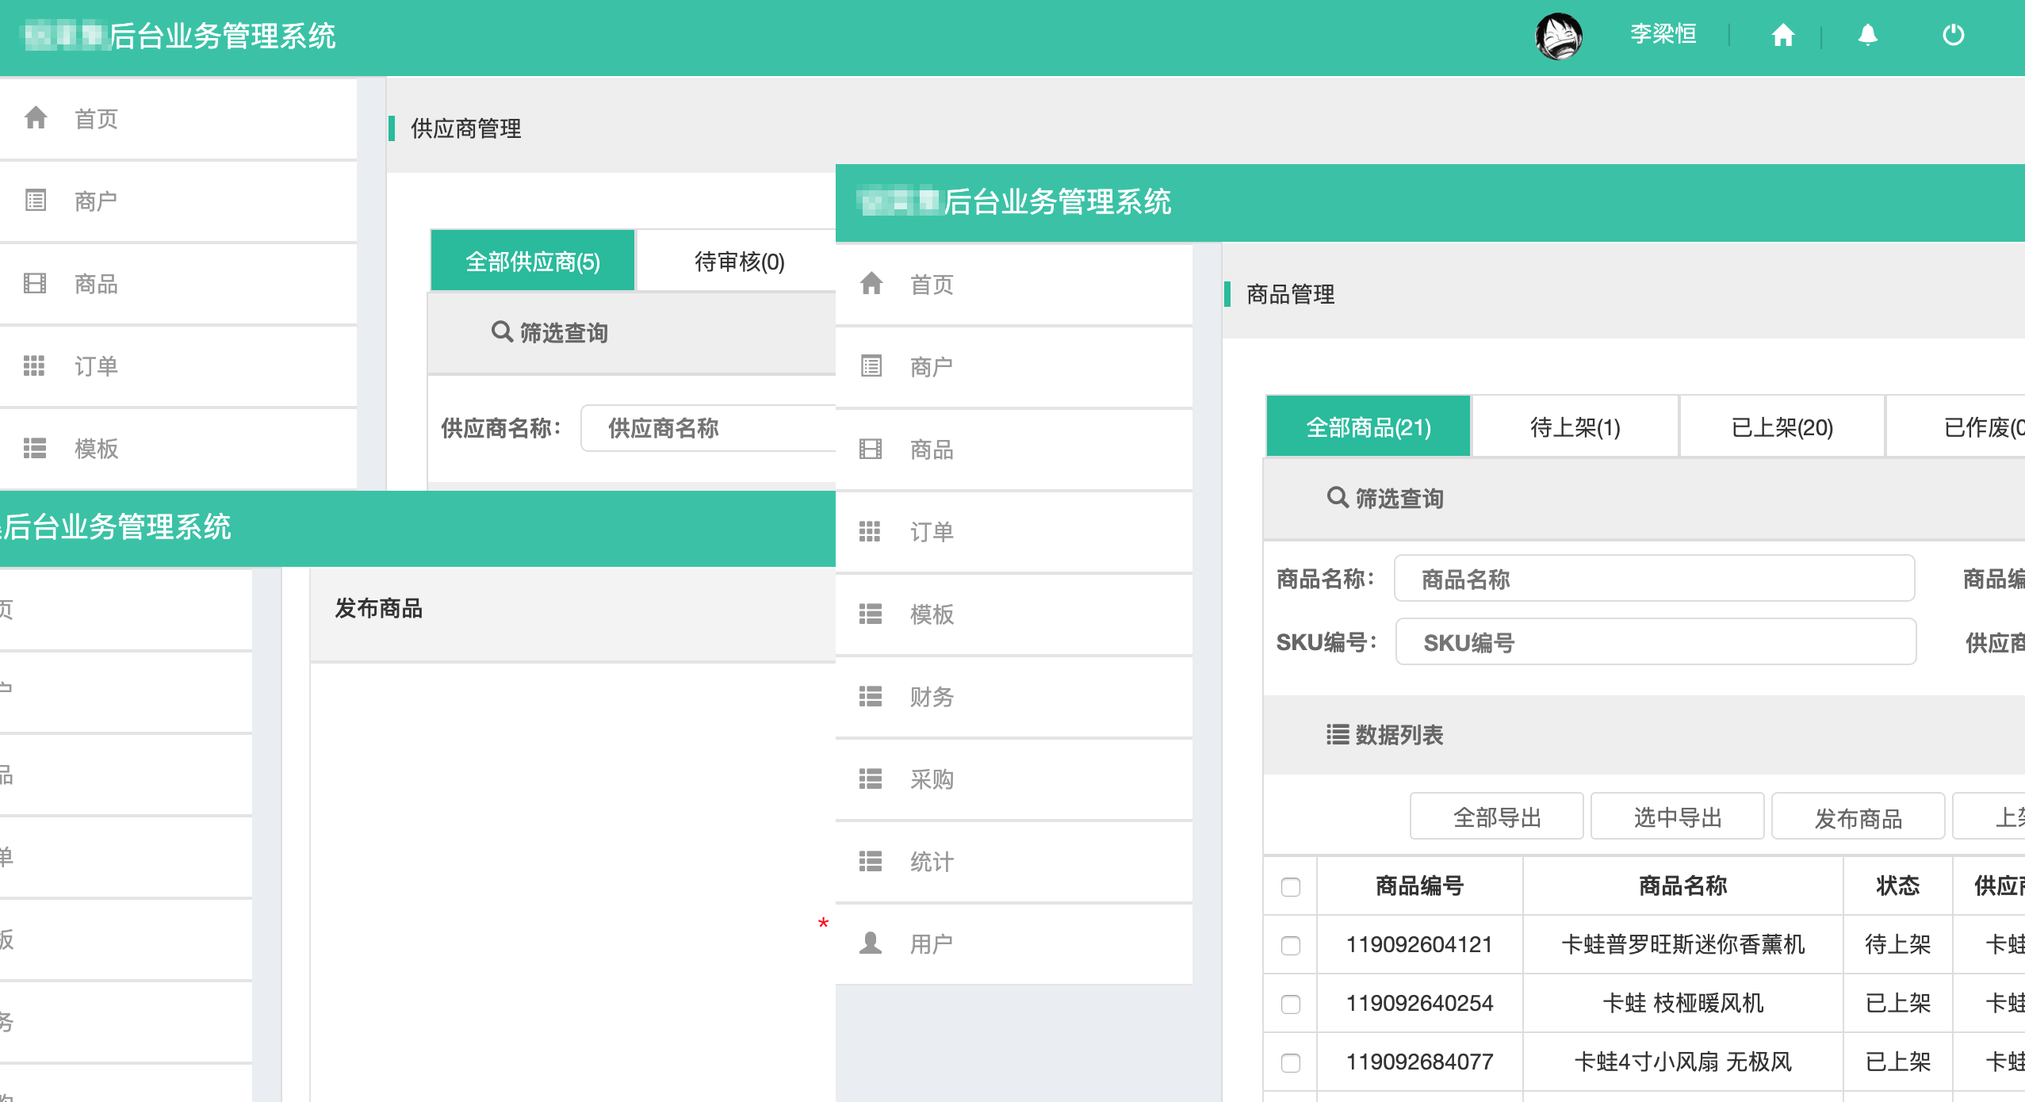Switch to the 已上架(20) tab
Viewport: 2025px width, 1102px height.
(1782, 427)
